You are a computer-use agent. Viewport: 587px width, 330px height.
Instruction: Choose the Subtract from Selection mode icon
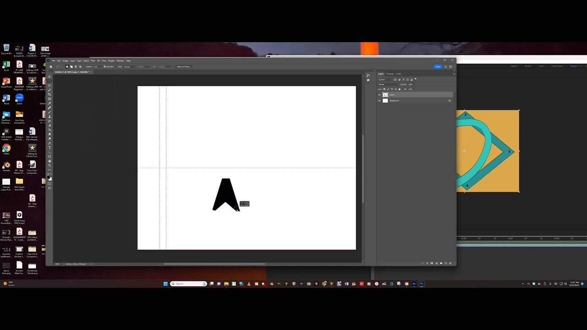[76, 67]
